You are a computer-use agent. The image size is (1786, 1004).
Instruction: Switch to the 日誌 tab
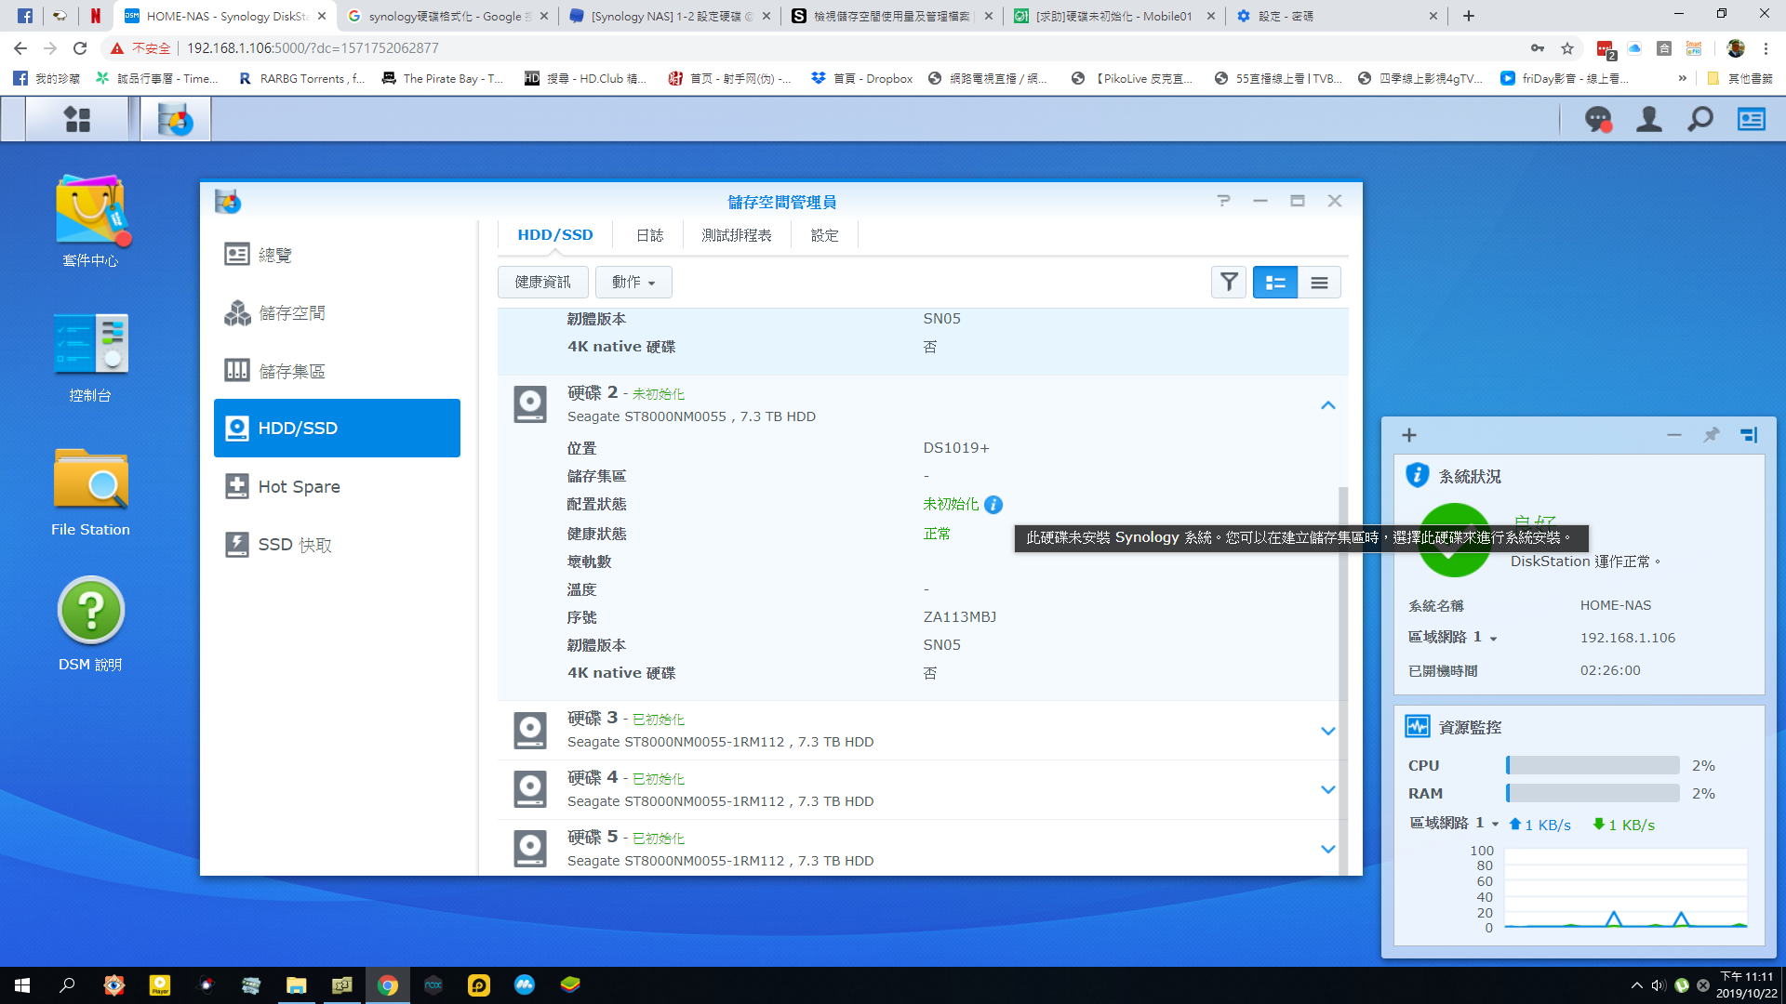click(649, 235)
